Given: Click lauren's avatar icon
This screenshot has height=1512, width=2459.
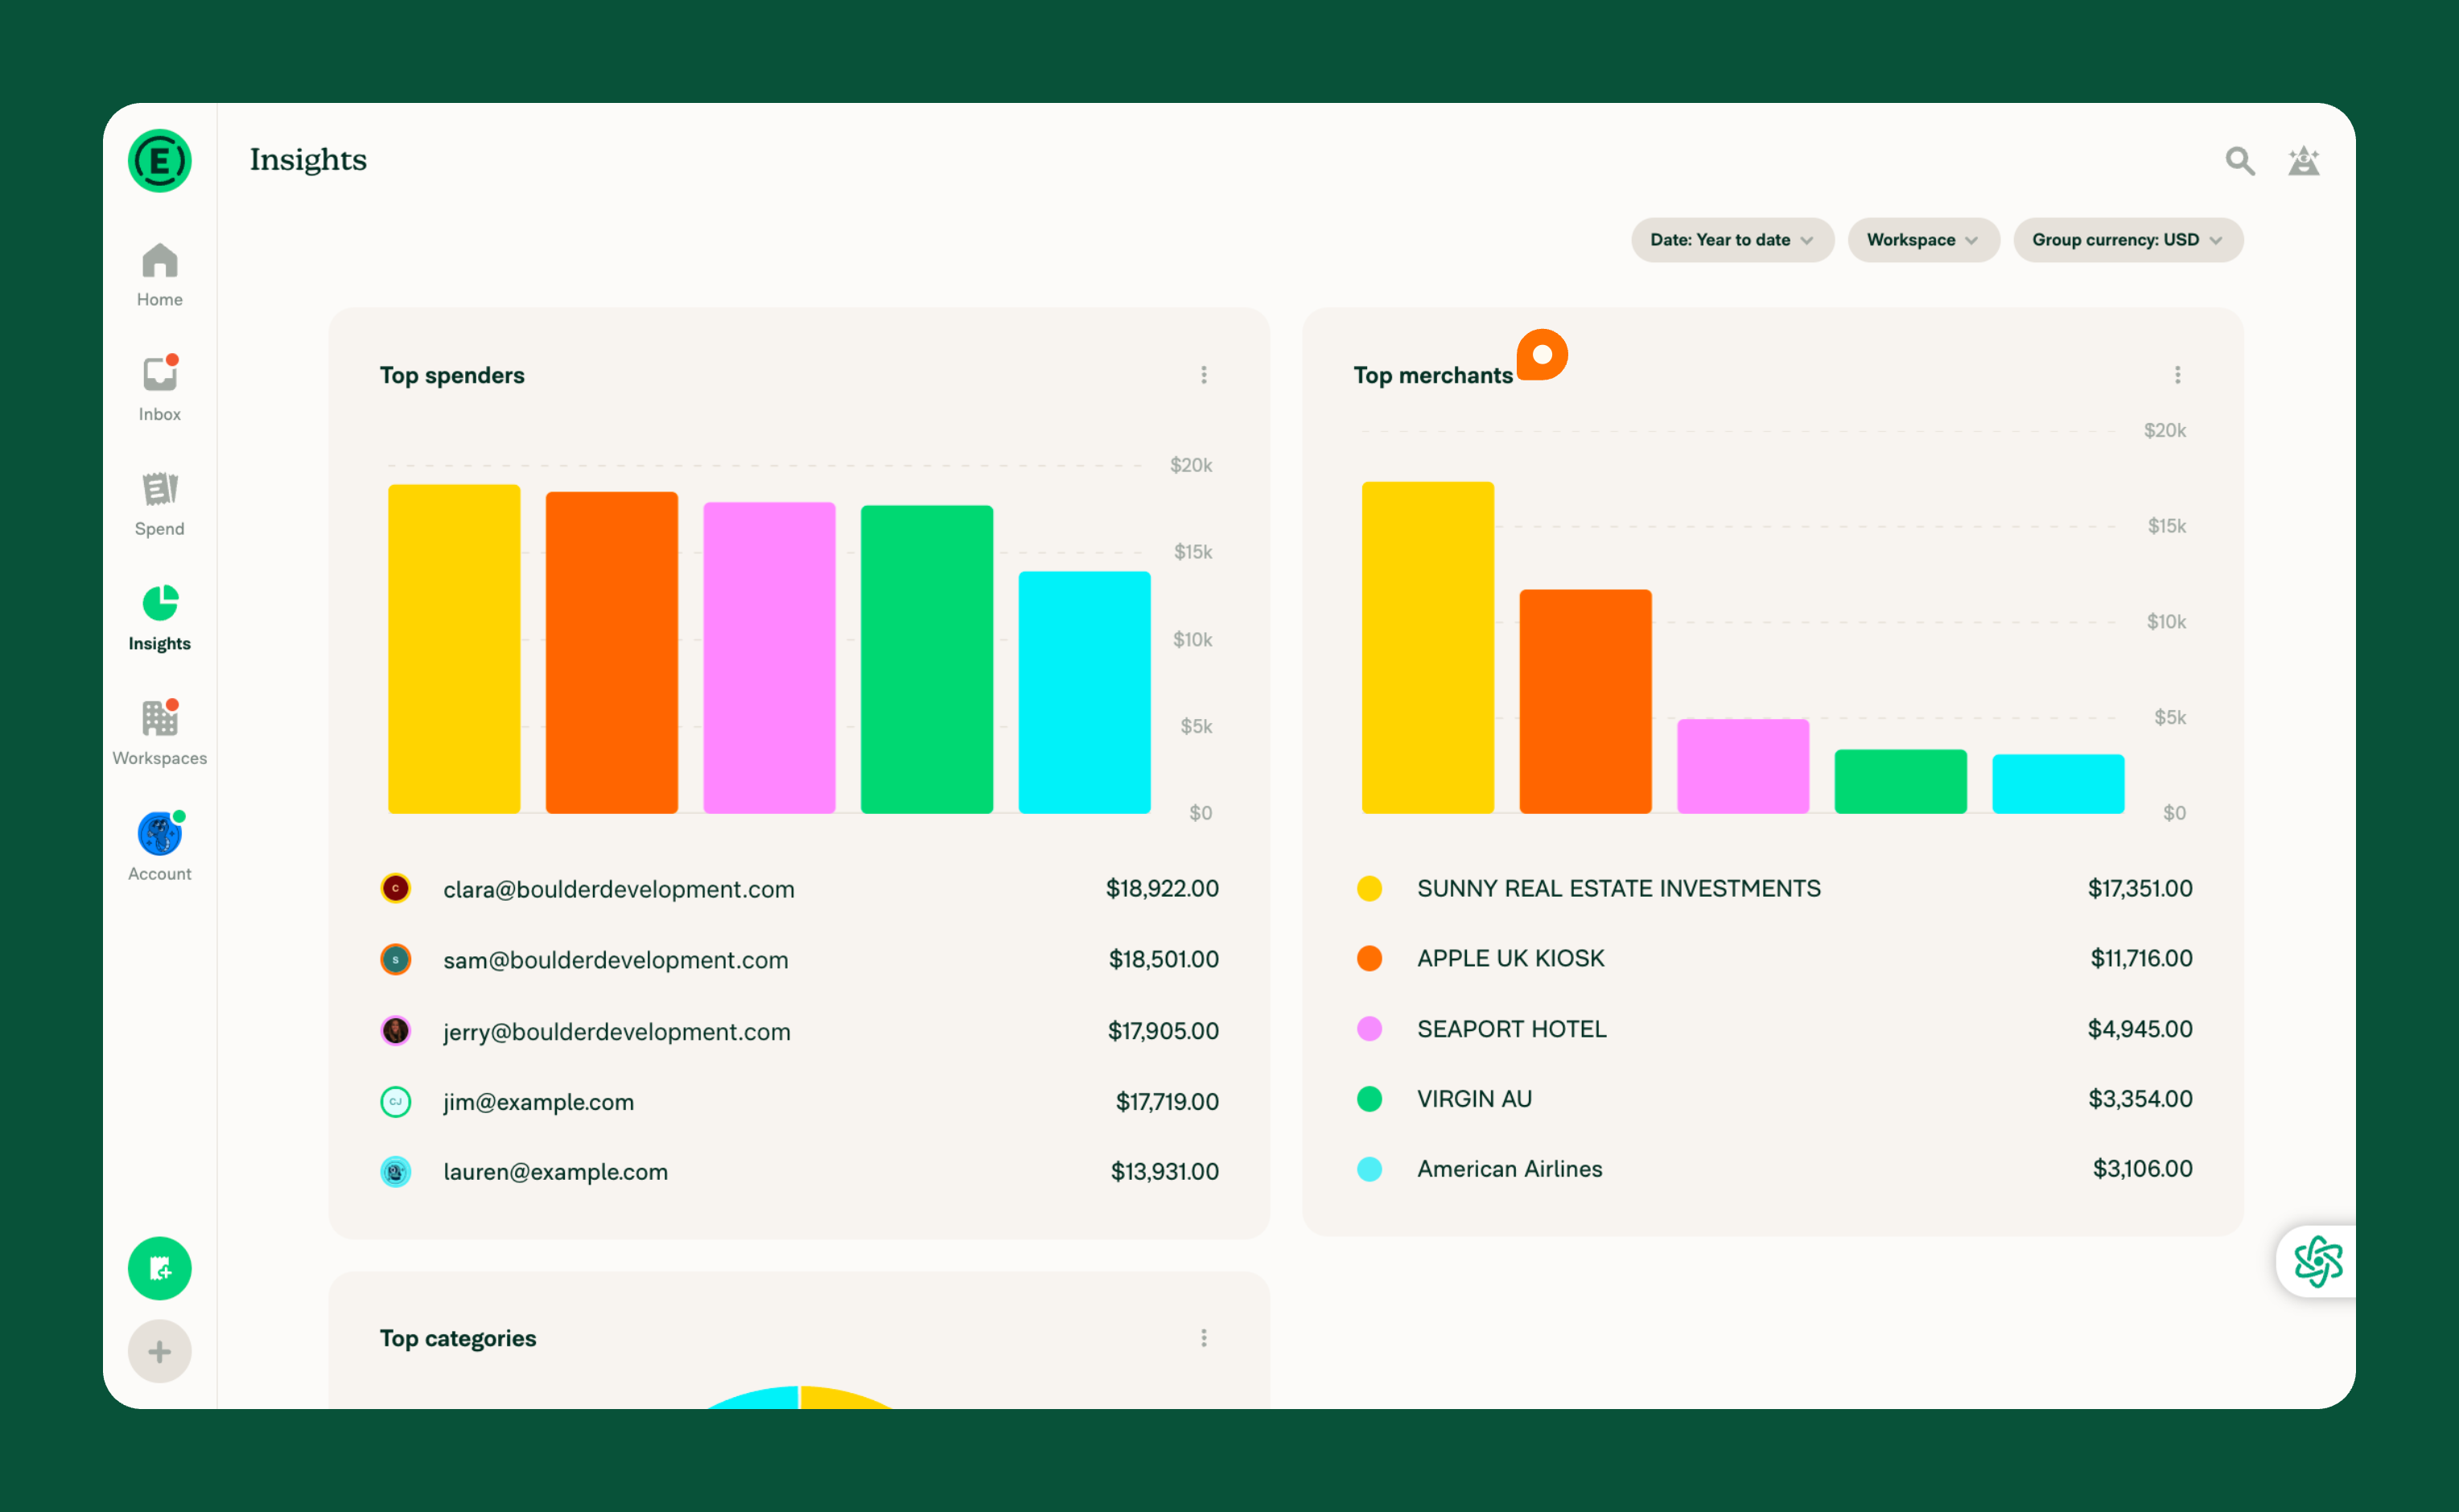Looking at the screenshot, I should pos(396,1171).
